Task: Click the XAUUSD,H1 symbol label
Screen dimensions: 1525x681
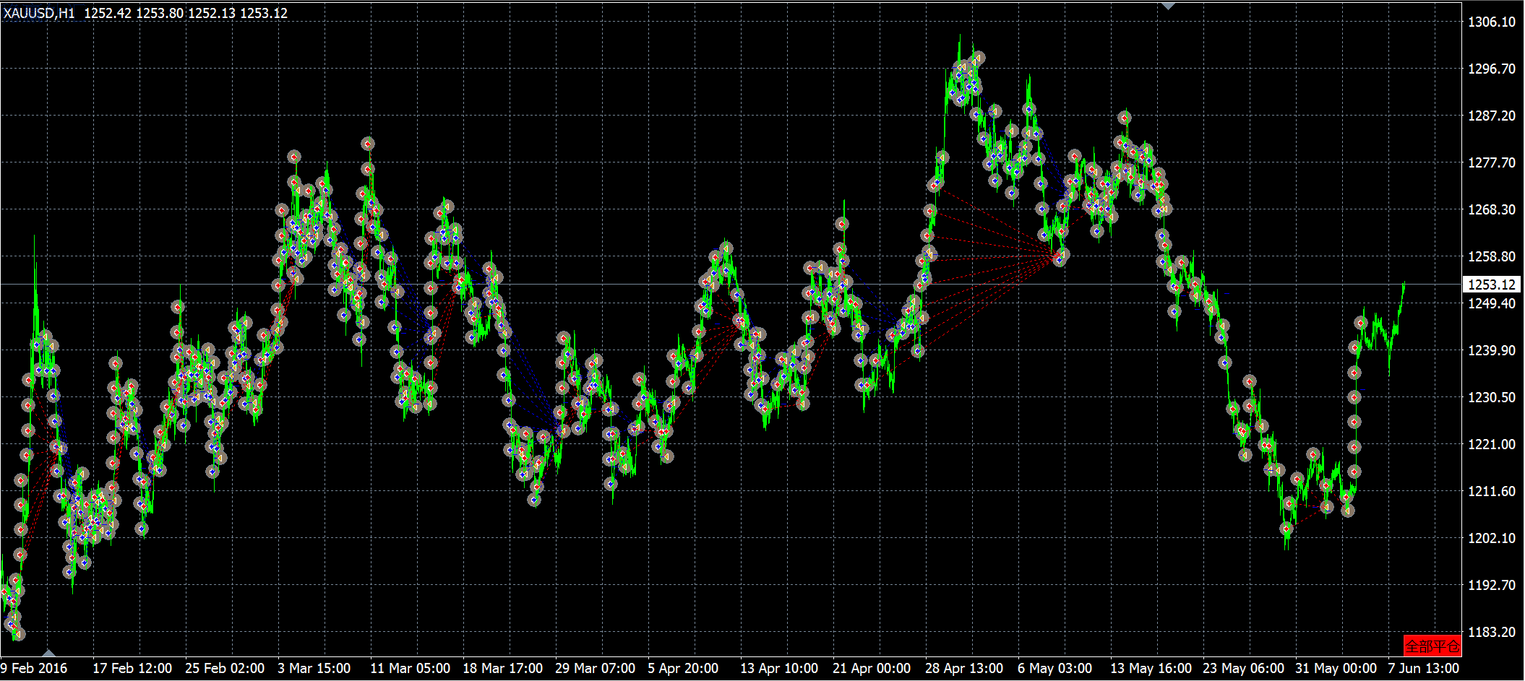Action: pyautogui.click(x=39, y=13)
